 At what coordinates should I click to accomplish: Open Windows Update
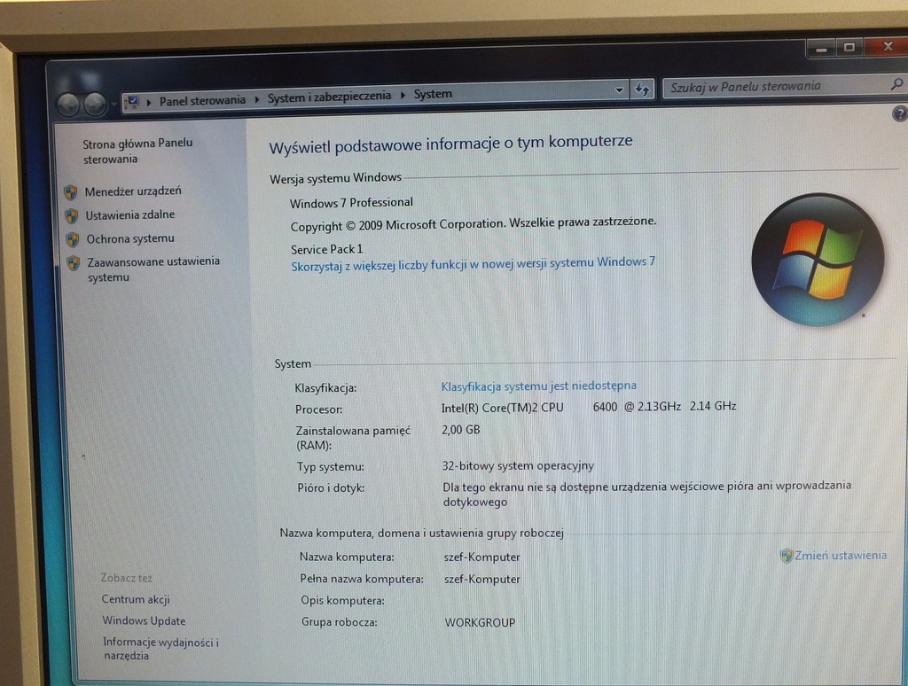click(144, 620)
